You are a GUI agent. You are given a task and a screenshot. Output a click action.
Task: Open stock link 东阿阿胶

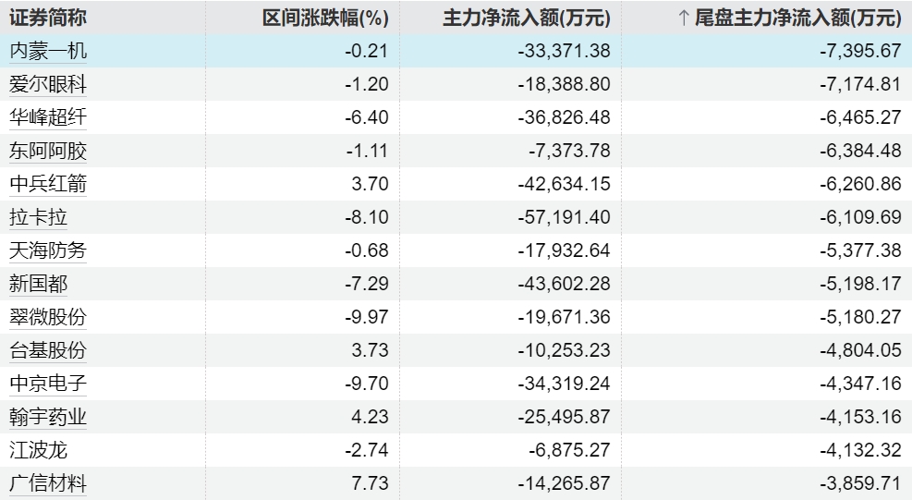click(48, 151)
